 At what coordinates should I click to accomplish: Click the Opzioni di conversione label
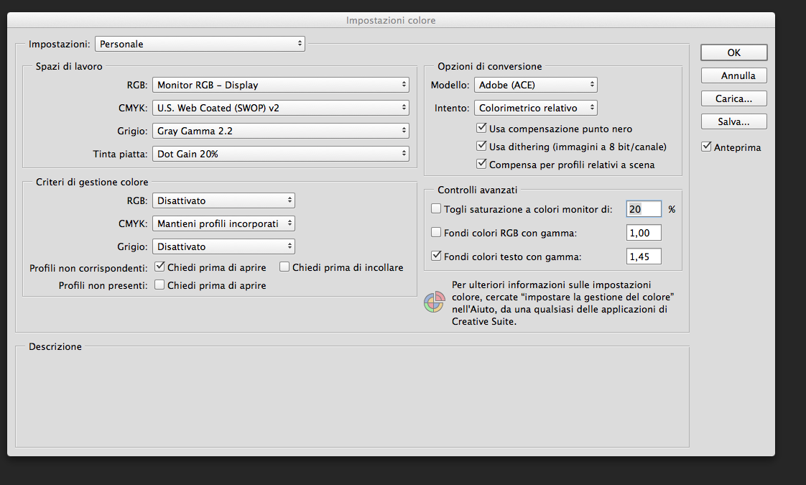coord(489,66)
